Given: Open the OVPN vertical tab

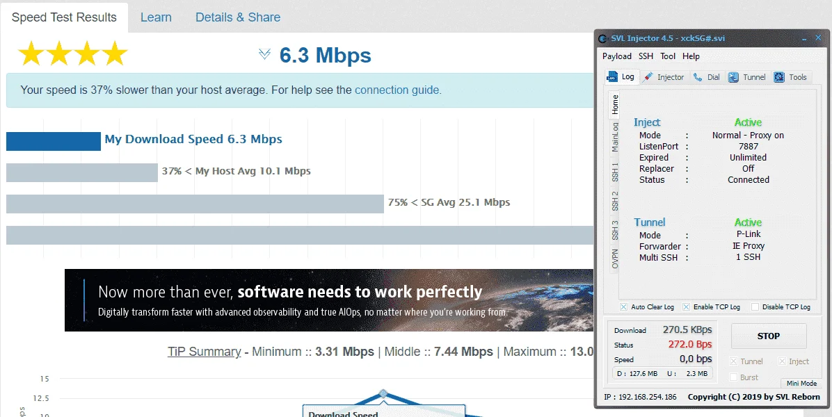Looking at the screenshot, I should 615,258.
